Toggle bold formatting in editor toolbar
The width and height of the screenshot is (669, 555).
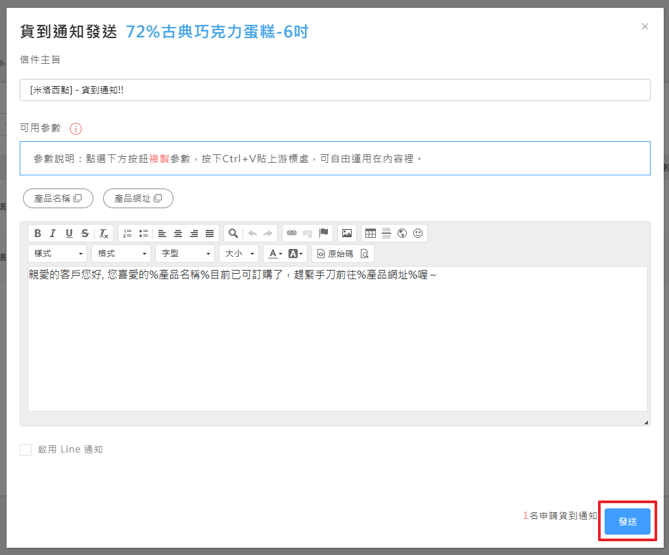coord(37,233)
